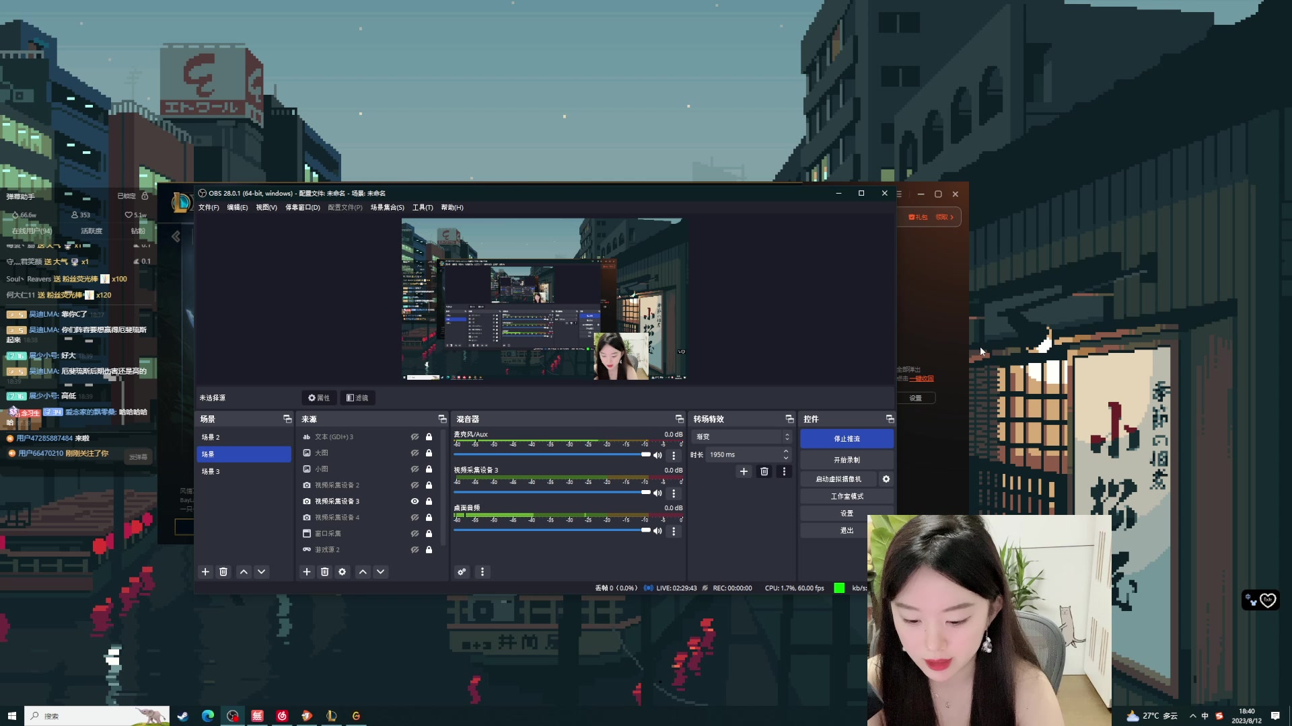
Task: Pop out the 来源 dock panel icon
Action: [442, 419]
